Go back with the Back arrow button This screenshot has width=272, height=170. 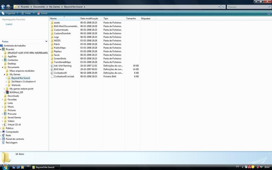3,7
